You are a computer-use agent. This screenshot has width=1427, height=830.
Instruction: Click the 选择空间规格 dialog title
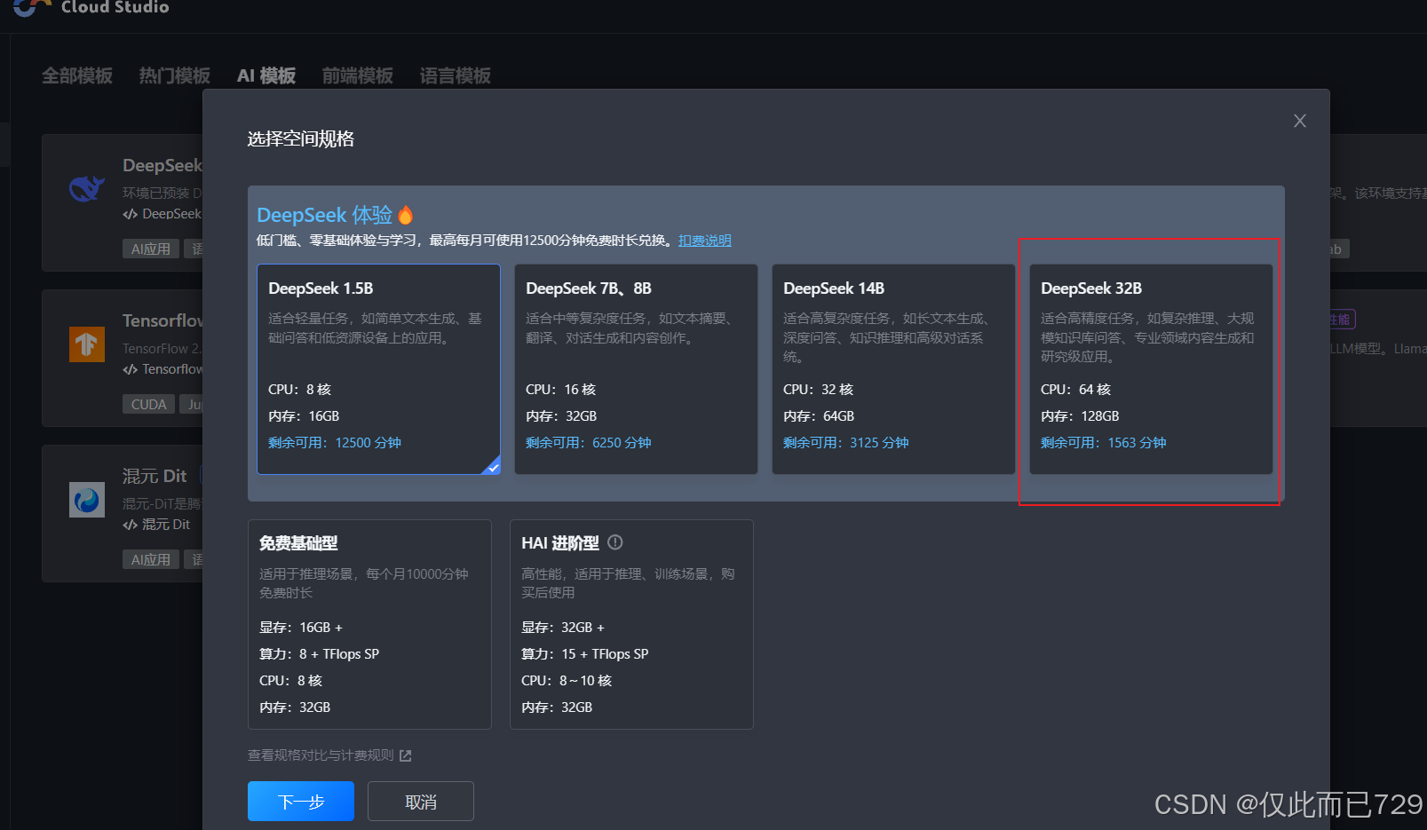[x=300, y=139]
